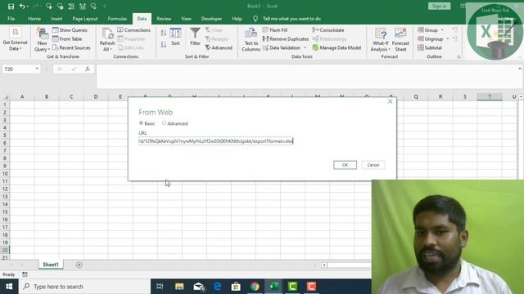
Task: Click the Undo arrow icon
Action: pos(22,7)
